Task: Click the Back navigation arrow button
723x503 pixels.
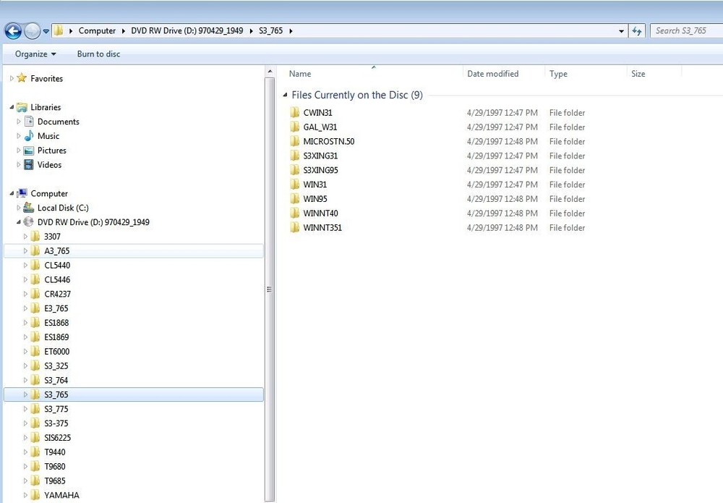Action: (13, 31)
